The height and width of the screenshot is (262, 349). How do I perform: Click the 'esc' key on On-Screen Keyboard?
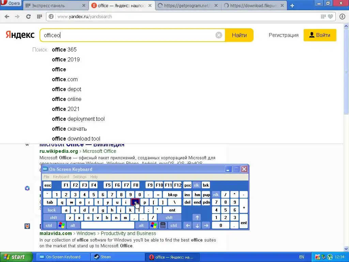tap(48, 185)
